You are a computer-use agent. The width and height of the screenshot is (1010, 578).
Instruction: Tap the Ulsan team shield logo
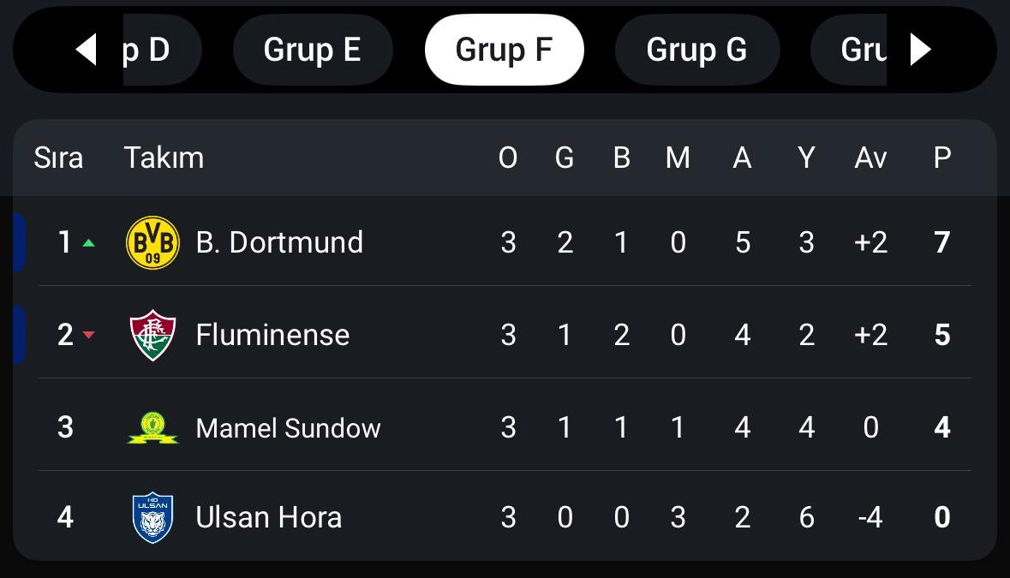[x=152, y=518]
